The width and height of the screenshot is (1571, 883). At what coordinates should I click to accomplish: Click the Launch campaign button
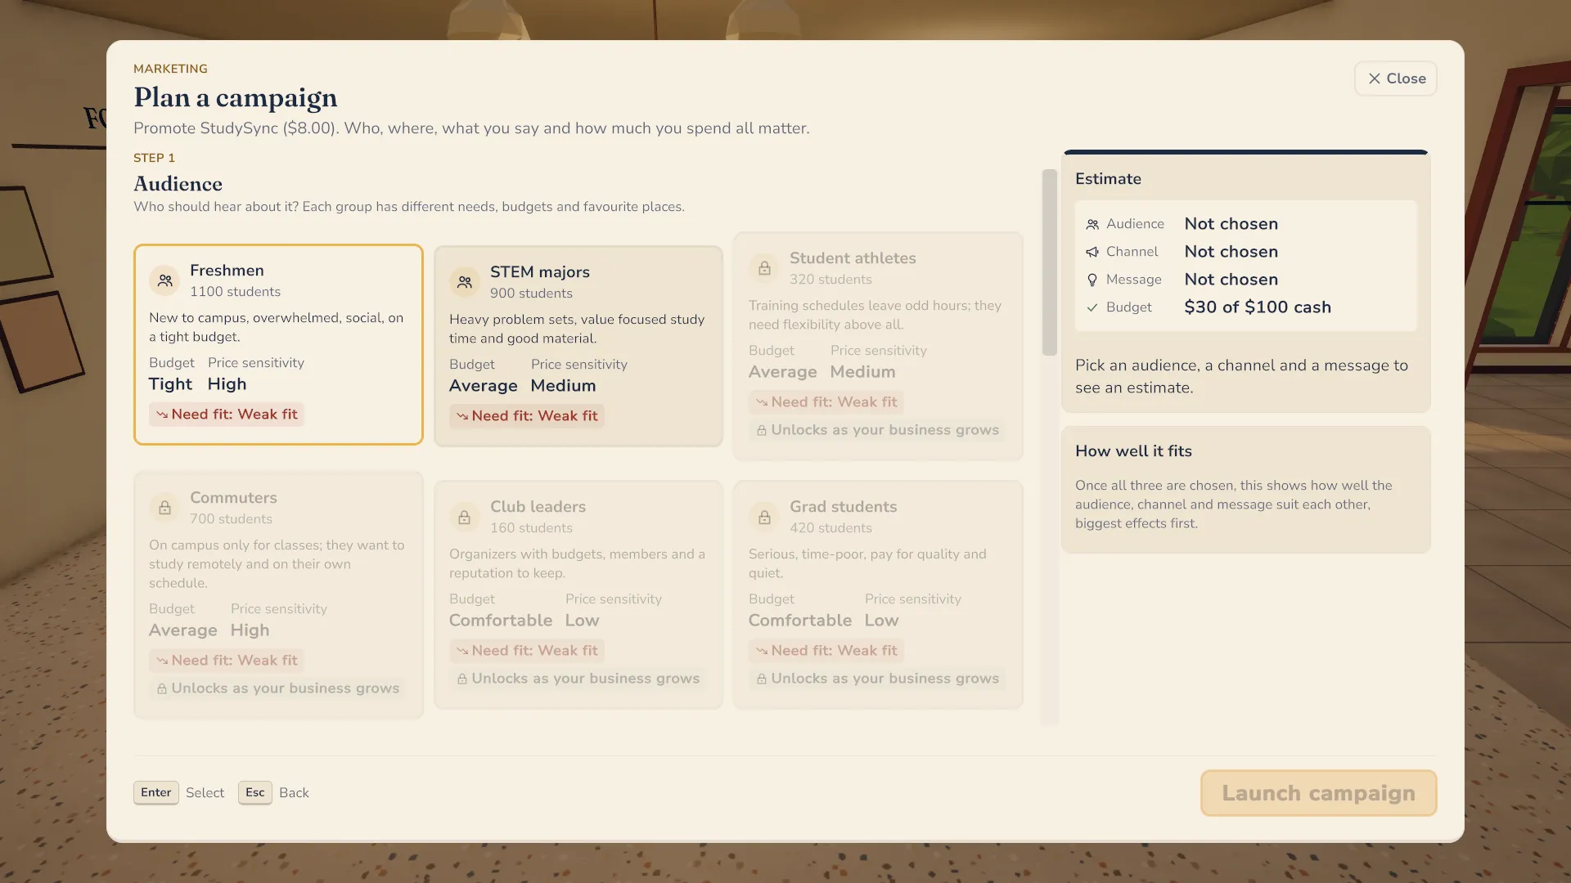(1318, 793)
